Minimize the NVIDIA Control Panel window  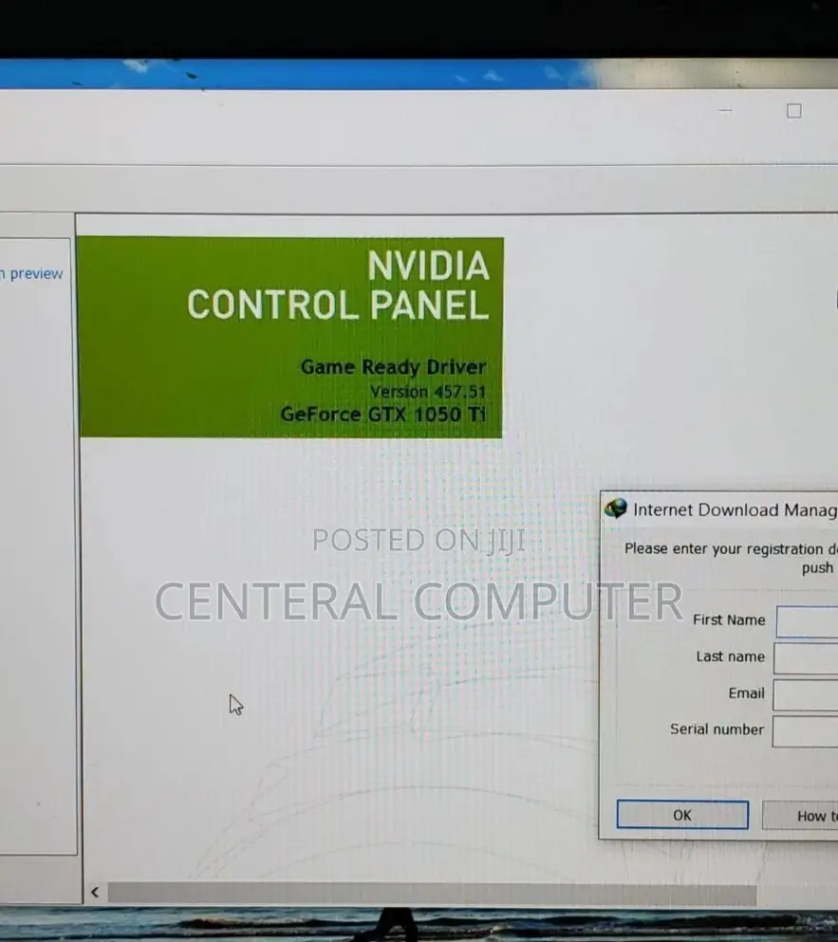tap(725, 111)
